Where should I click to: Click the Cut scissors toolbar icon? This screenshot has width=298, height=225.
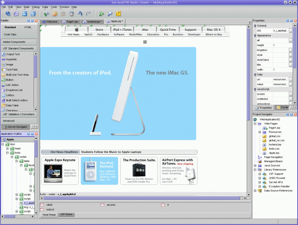[x=46, y=14]
